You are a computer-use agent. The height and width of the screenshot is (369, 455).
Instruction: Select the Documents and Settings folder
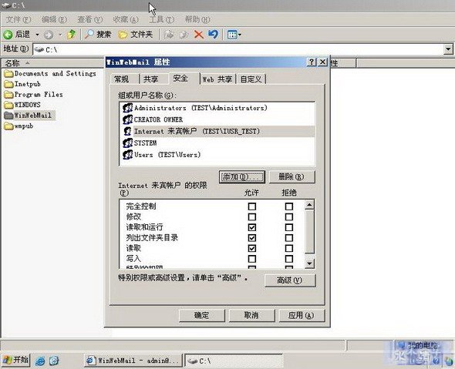pyautogui.click(x=50, y=74)
